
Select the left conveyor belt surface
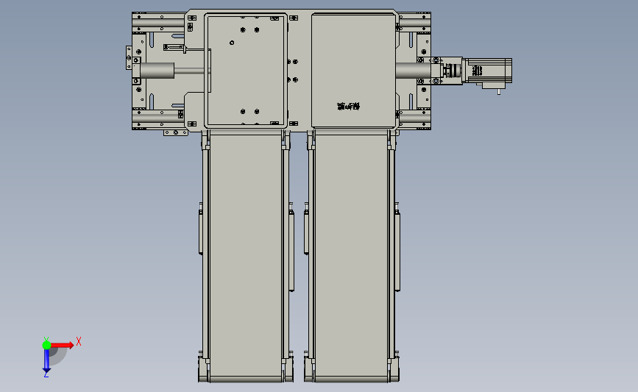pyautogui.click(x=245, y=254)
